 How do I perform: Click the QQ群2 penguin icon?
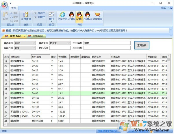pos(79,16)
